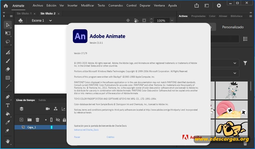Open the workspace layout switcher icon
Image resolution: width=255 pixels, height=149 pixels.
coord(207,6)
